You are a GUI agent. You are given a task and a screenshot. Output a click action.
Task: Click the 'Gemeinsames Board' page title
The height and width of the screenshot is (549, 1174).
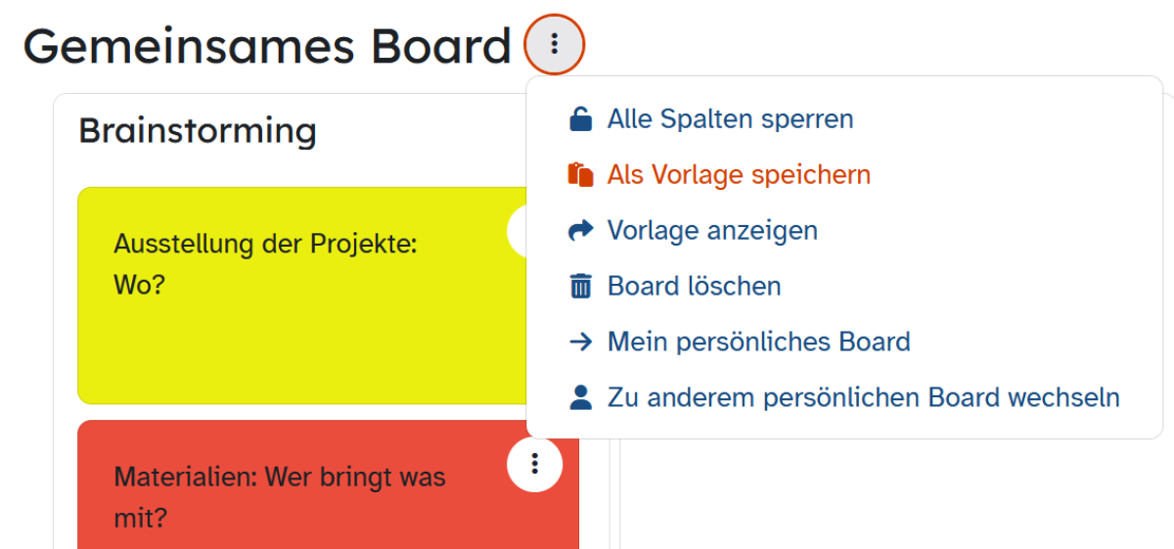pos(267,46)
